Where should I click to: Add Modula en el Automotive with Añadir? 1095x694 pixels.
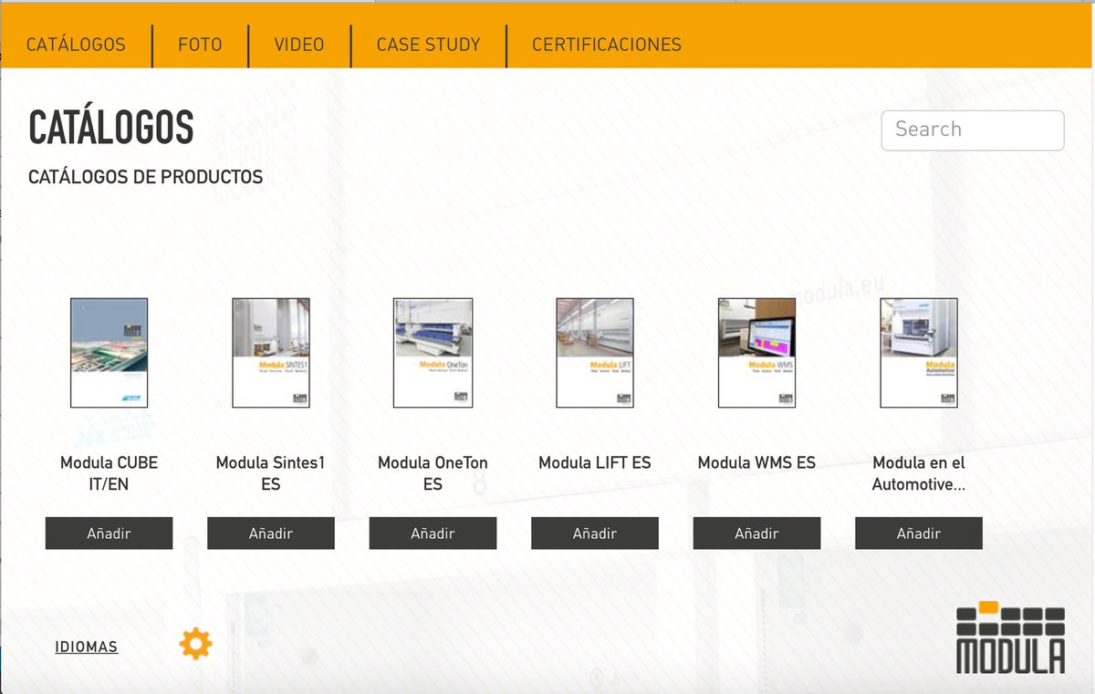point(919,533)
